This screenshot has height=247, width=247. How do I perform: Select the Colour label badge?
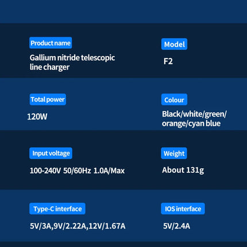[x=174, y=99]
